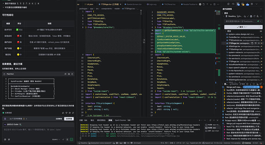Open new terminal profile dropdown chevron
Image resolution: width=265 pixels, height=145 pixels.
point(202,120)
